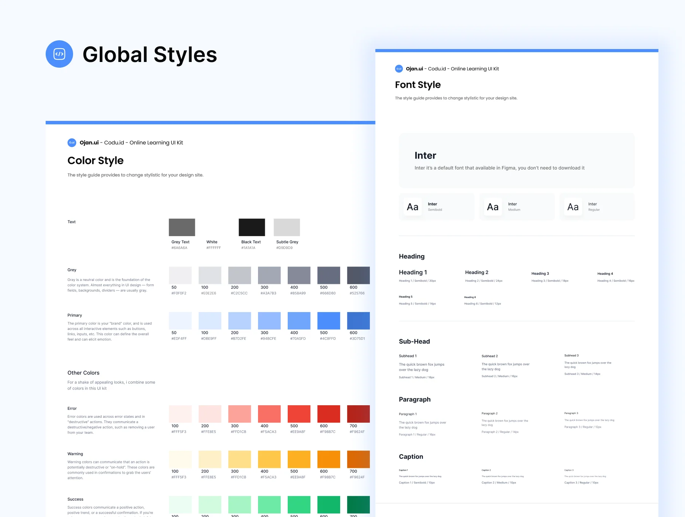The image size is (685, 517).
Task: Click the hex code #525766
Action: [357, 293]
